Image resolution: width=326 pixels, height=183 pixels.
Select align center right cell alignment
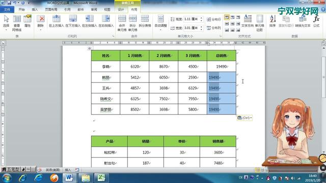[x=238, y=24]
